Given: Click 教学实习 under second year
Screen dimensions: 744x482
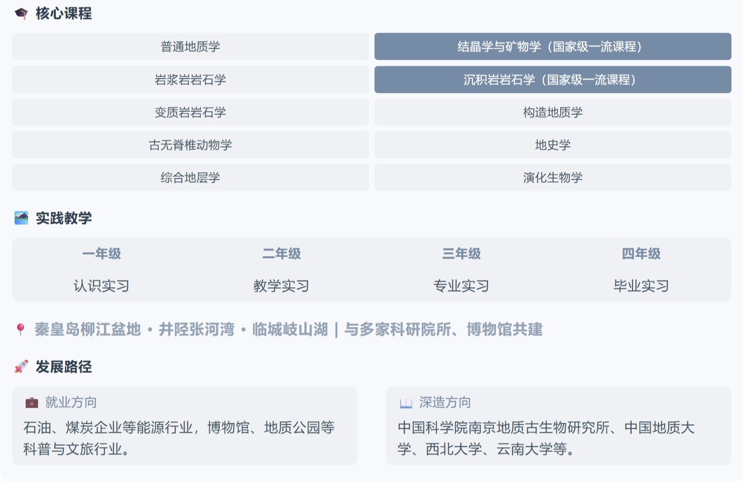Looking at the screenshot, I should [281, 286].
